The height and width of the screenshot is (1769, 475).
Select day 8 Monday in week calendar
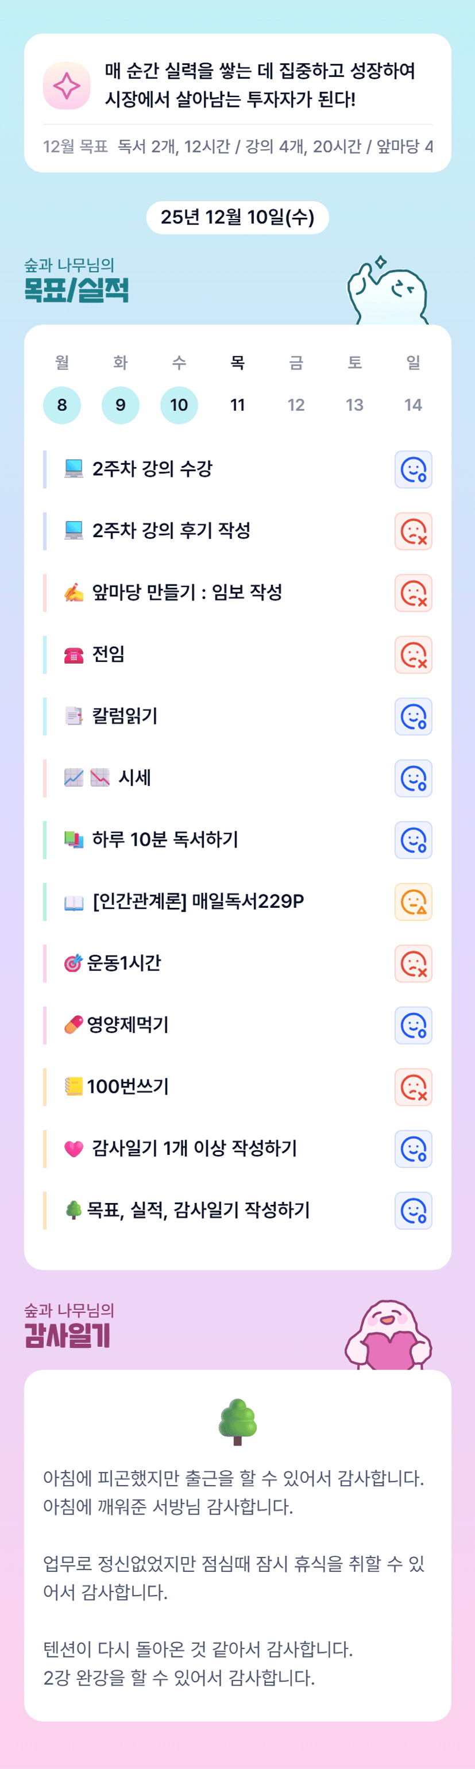(62, 405)
